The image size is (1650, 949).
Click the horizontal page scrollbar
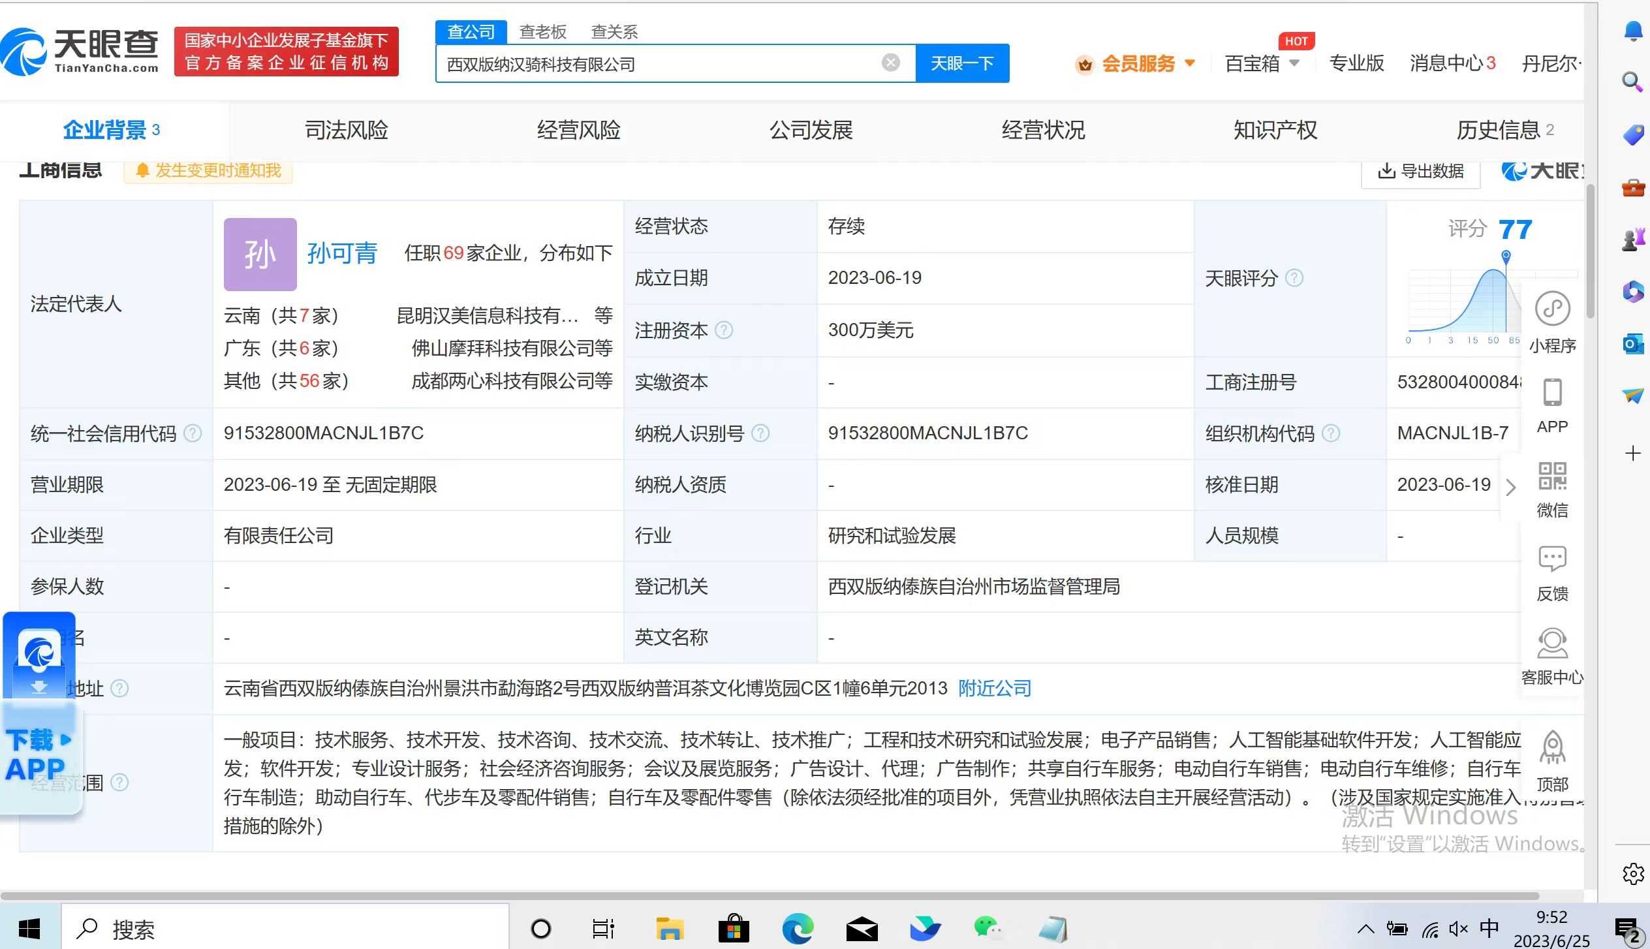(770, 896)
